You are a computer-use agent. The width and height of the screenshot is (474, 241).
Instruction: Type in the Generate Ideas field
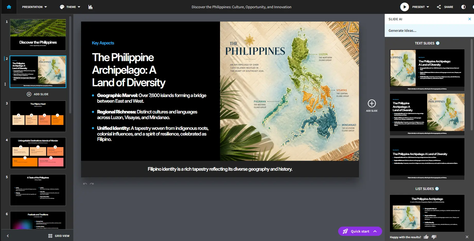coord(429,31)
